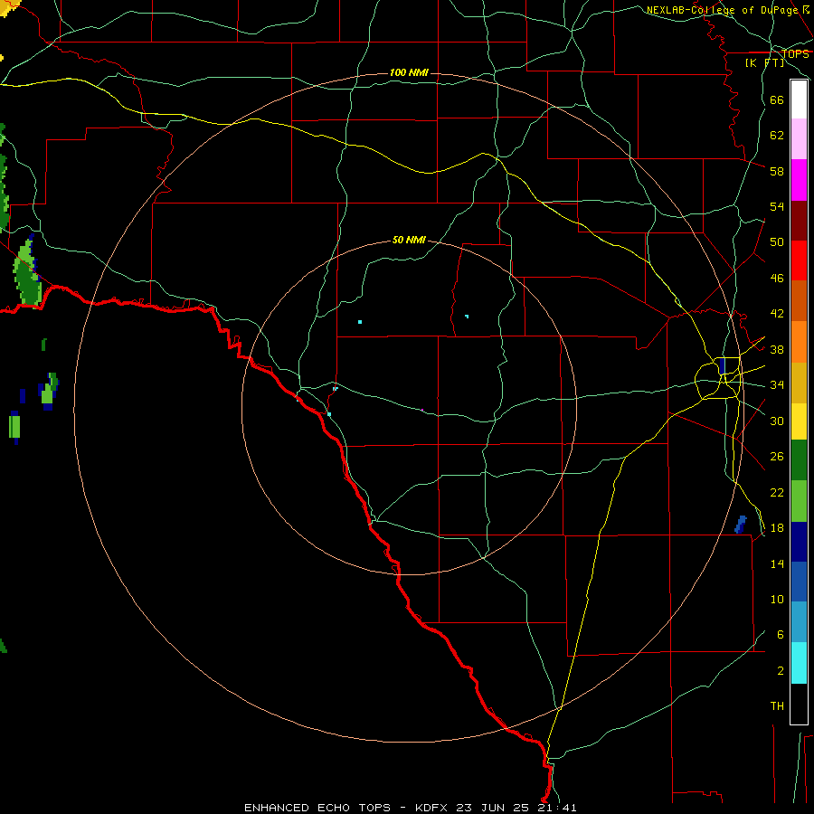This screenshot has width=814, height=814.
Task: Click the 'NEXLAB-College of DuPage' text
Action: tap(722, 10)
